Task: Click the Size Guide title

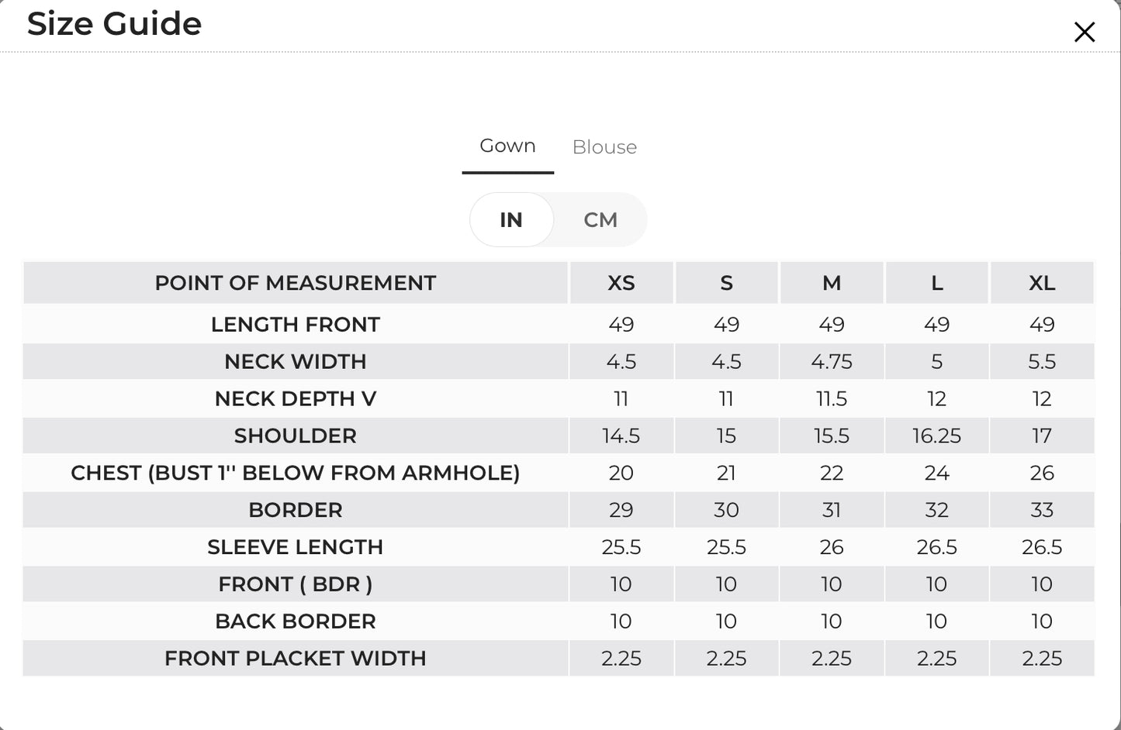Action: (x=115, y=24)
